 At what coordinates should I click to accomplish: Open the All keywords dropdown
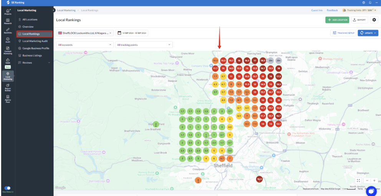(x=85, y=44)
